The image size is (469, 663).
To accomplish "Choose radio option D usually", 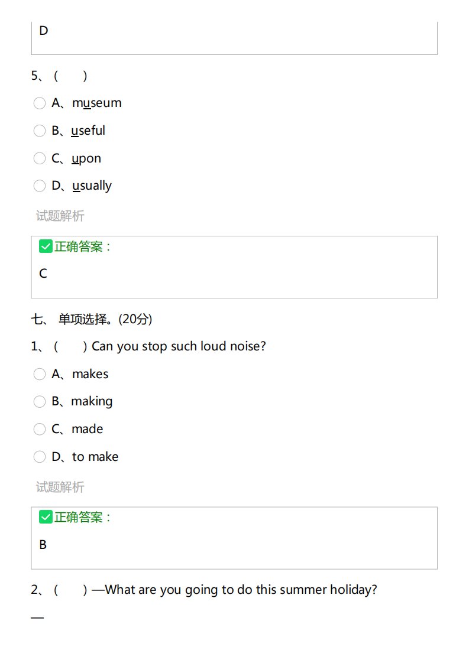I will 40,186.
